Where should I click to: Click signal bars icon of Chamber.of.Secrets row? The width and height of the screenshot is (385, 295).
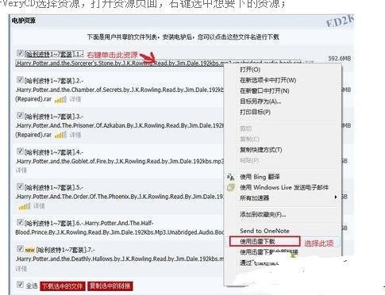pos(60,100)
